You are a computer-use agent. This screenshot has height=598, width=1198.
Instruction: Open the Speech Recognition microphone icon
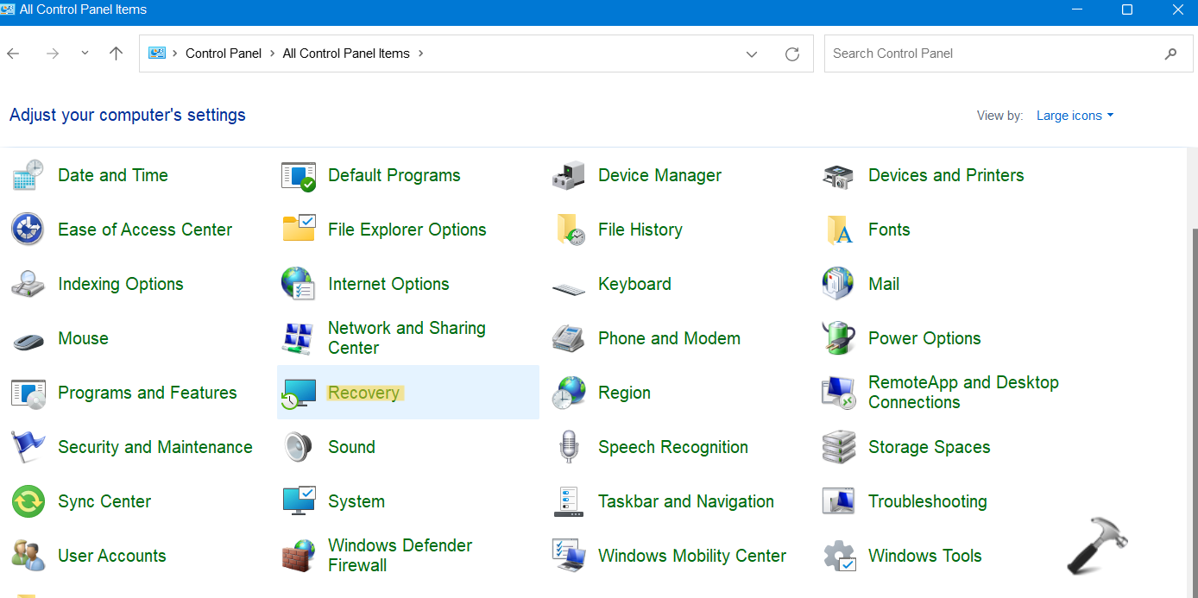pos(569,447)
